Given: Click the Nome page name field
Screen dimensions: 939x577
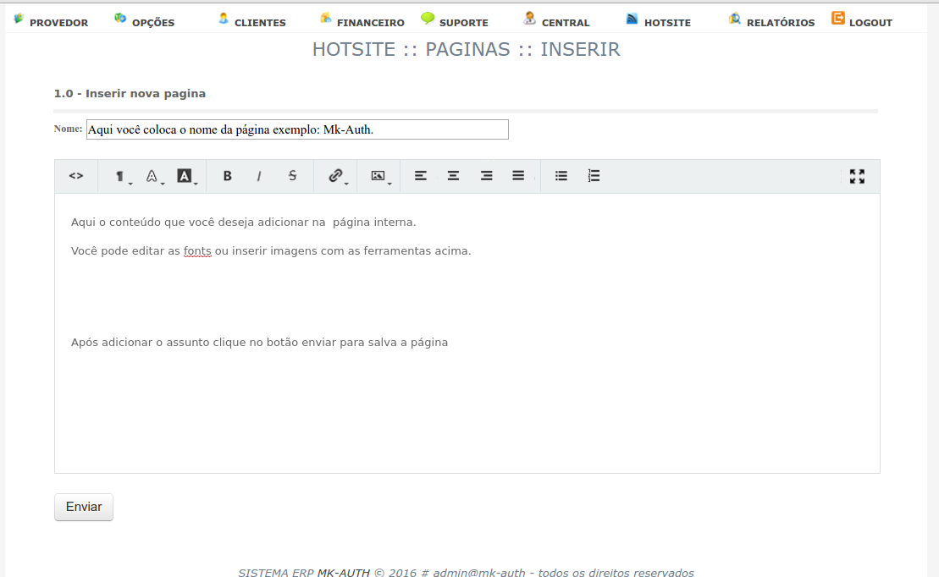Looking at the screenshot, I should click(297, 129).
